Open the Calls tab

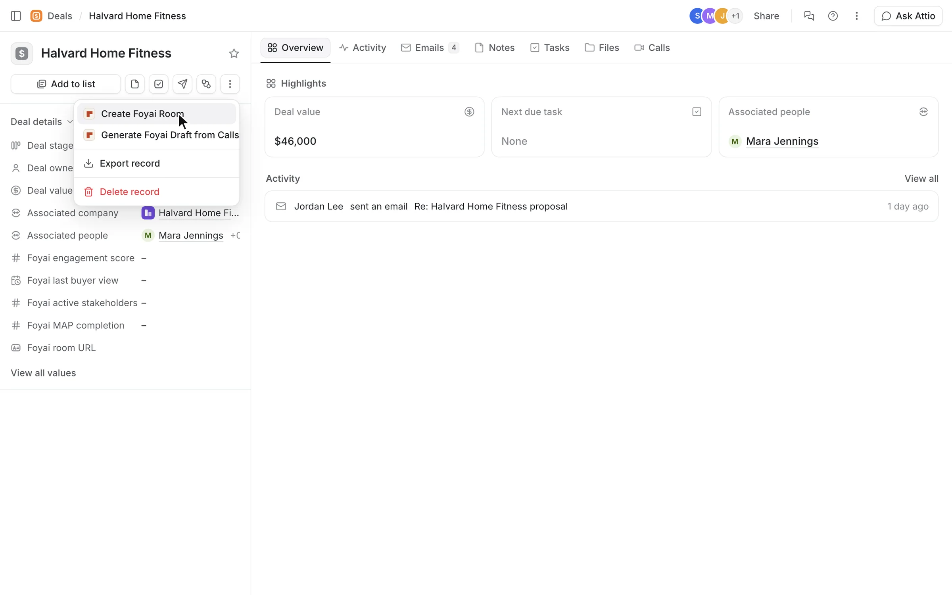coord(652,48)
